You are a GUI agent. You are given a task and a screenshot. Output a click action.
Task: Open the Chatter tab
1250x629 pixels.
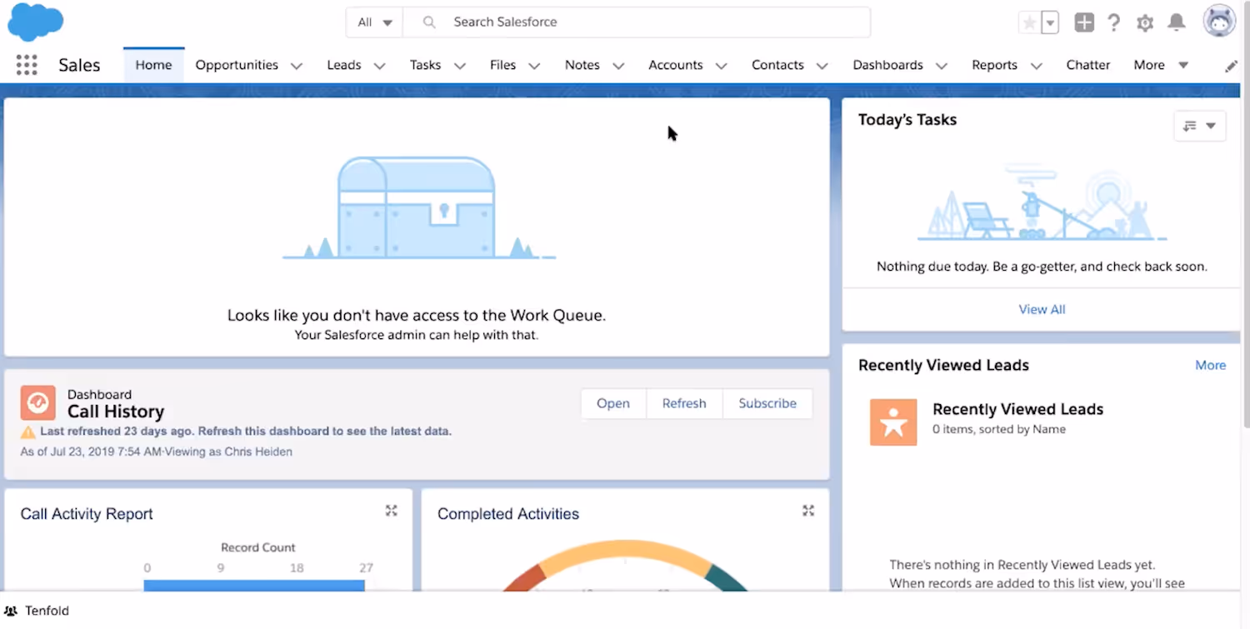[1088, 65]
